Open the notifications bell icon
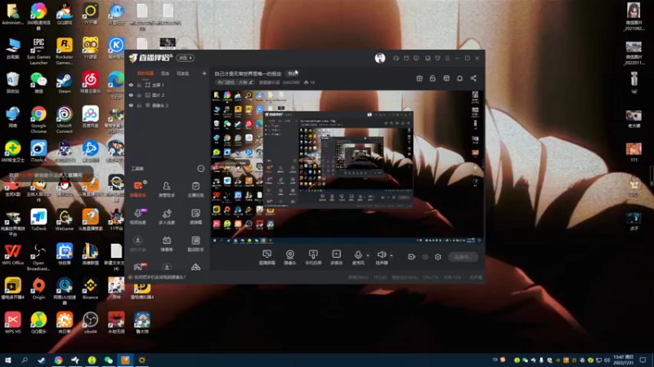Viewport: 654px width, 367px height. click(x=459, y=78)
